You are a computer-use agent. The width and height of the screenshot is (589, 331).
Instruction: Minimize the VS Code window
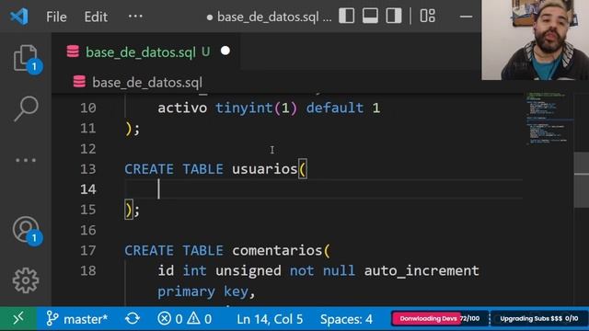point(466,17)
